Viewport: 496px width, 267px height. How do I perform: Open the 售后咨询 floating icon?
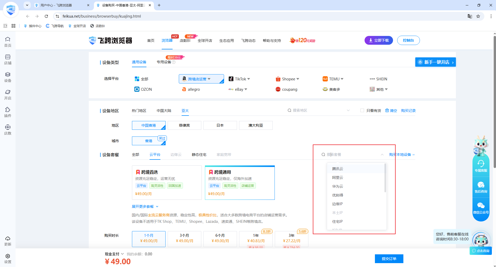[x=481, y=187]
